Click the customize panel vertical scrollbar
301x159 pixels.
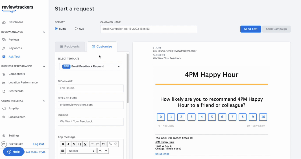point(128,78)
